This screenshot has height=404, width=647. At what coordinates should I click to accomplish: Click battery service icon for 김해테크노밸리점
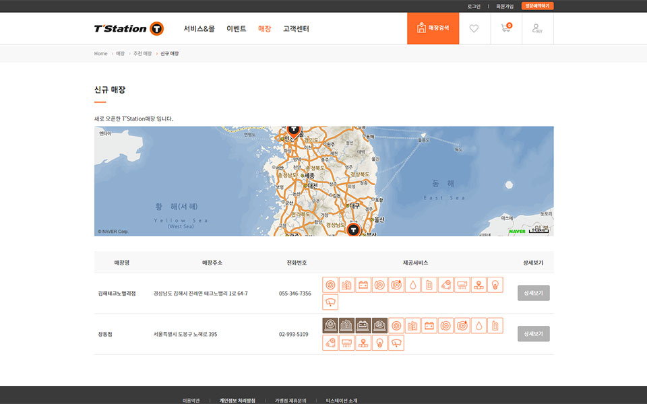click(363, 285)
